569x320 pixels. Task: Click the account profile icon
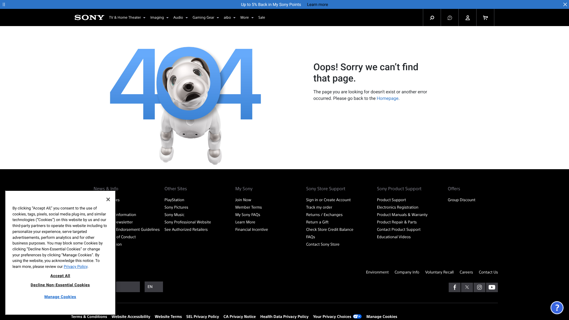[x=467, y=18]
